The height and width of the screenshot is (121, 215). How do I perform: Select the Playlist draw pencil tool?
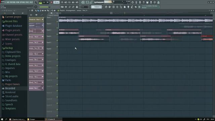click(36, 10)
